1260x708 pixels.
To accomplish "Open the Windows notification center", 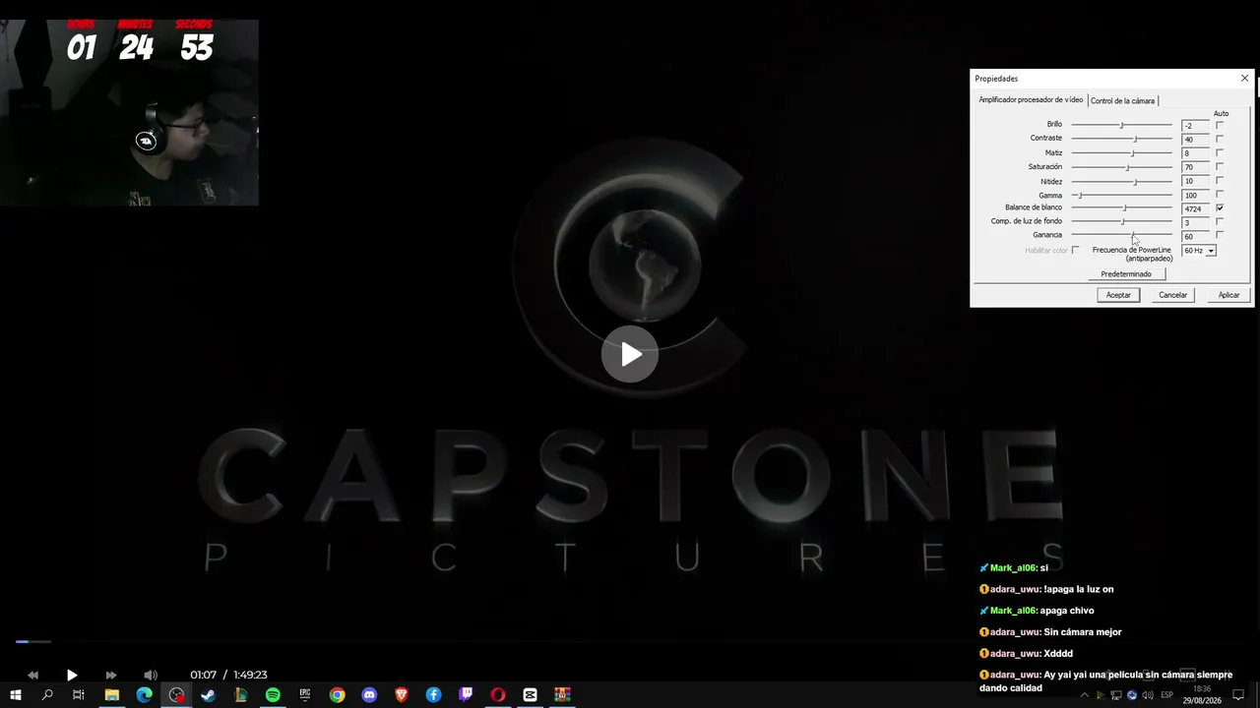I will click(x=1239, y=695).
